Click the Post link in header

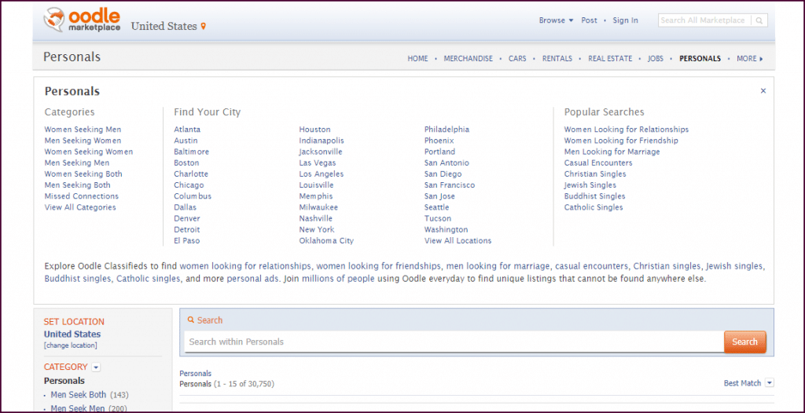[589, 20]
